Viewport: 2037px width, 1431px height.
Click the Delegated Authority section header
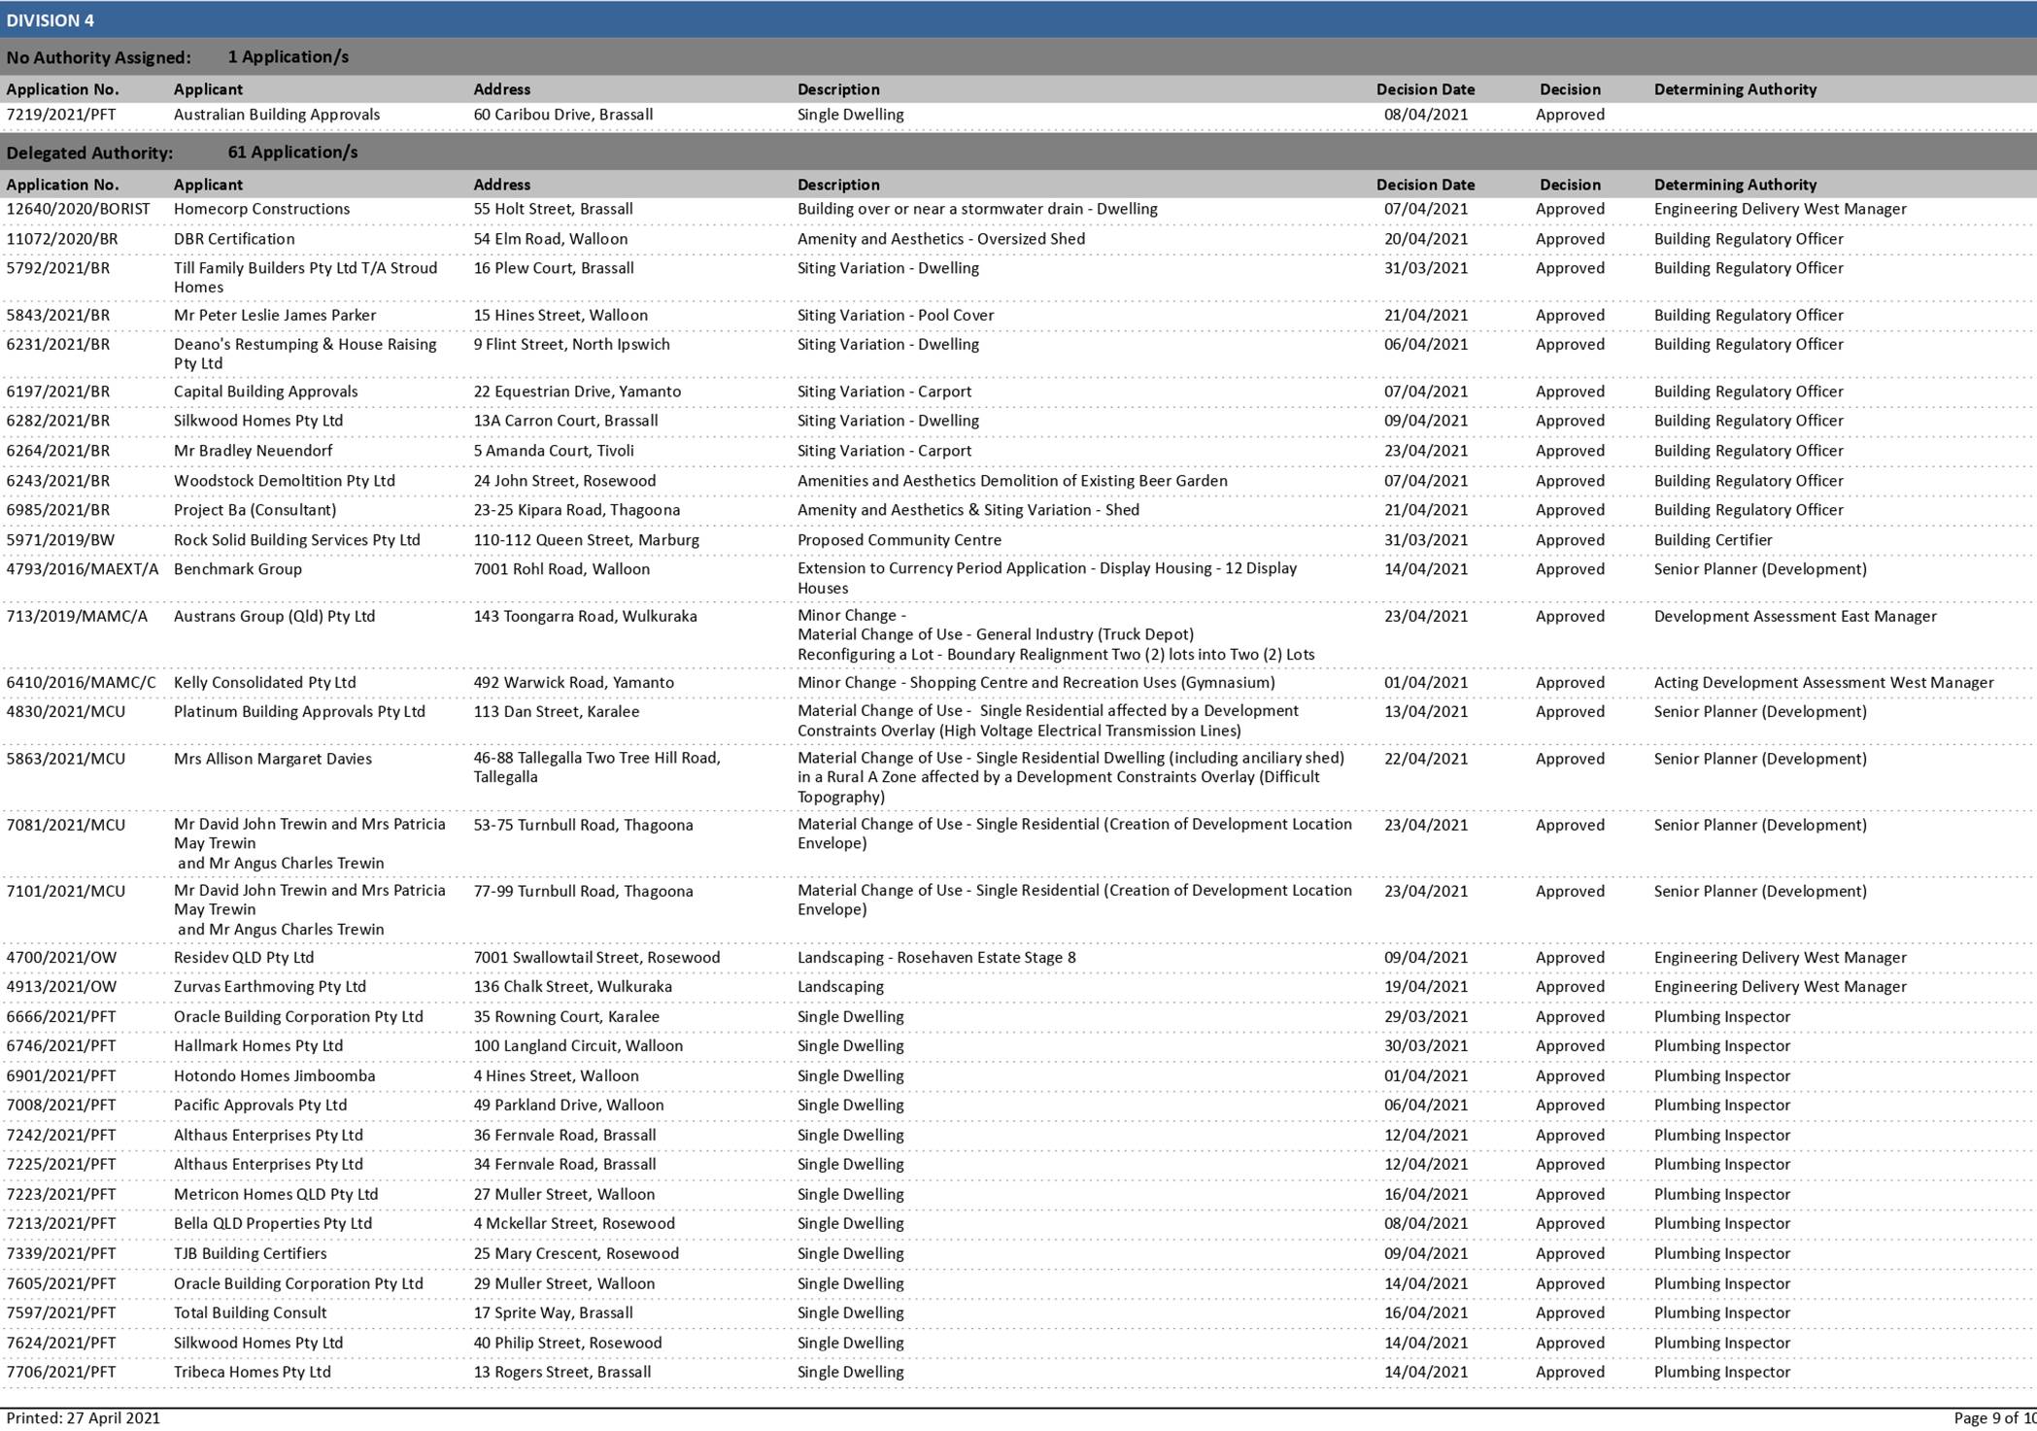(91, 152)
